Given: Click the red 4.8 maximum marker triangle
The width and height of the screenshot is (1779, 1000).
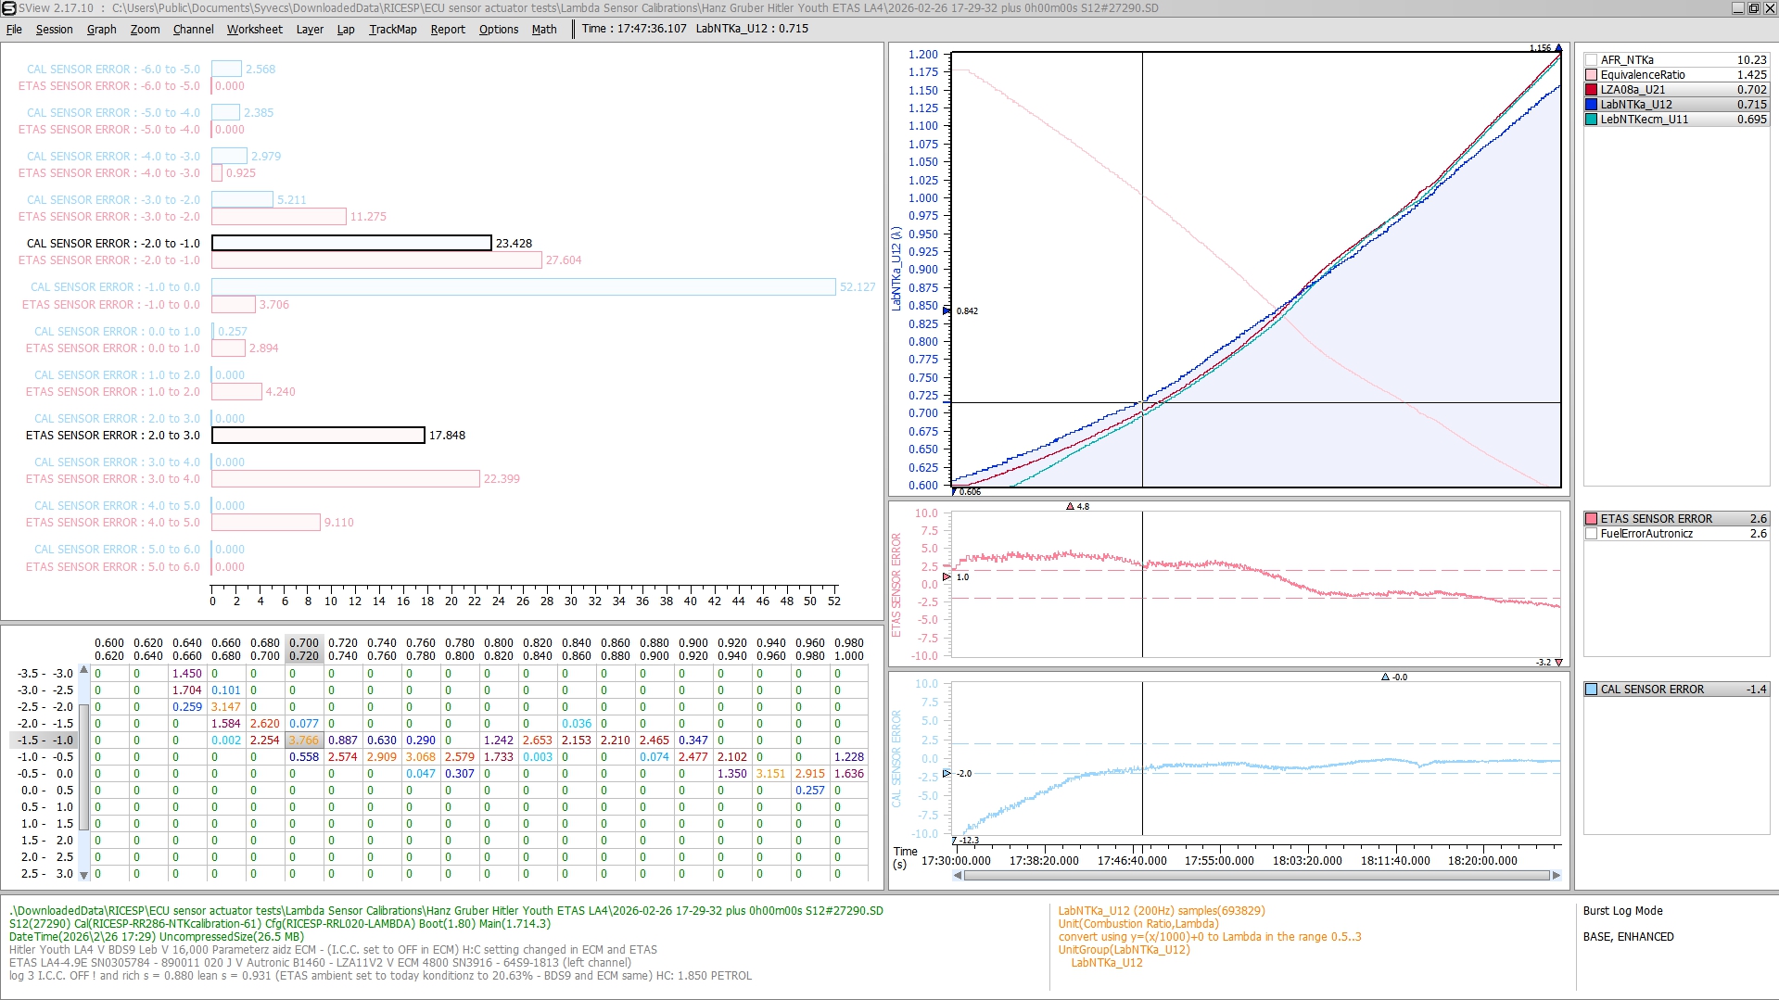Looking at the screenshot, I should (1070, 507).
